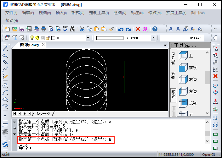The height and width of the screenshot is (158, 222).
Task: Cut selection with scissors icon
Action: (x=82, y=29)
